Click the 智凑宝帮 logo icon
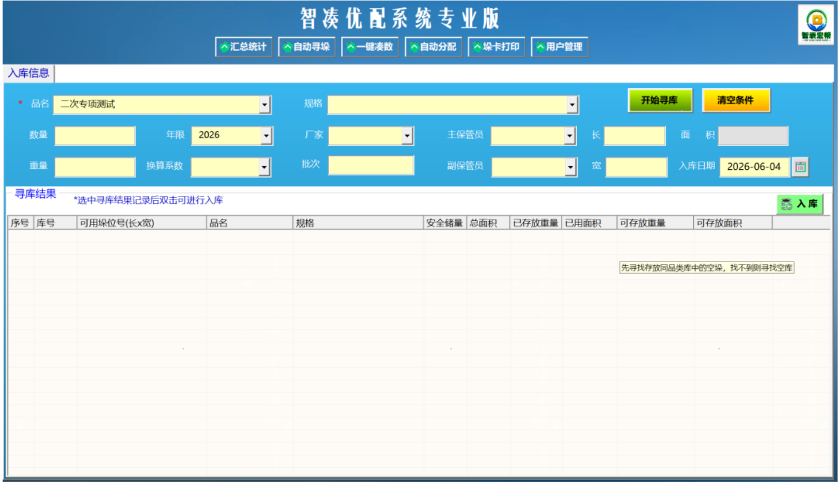The height and width of the screenshot is (482, 838). (x=816, y=25)
